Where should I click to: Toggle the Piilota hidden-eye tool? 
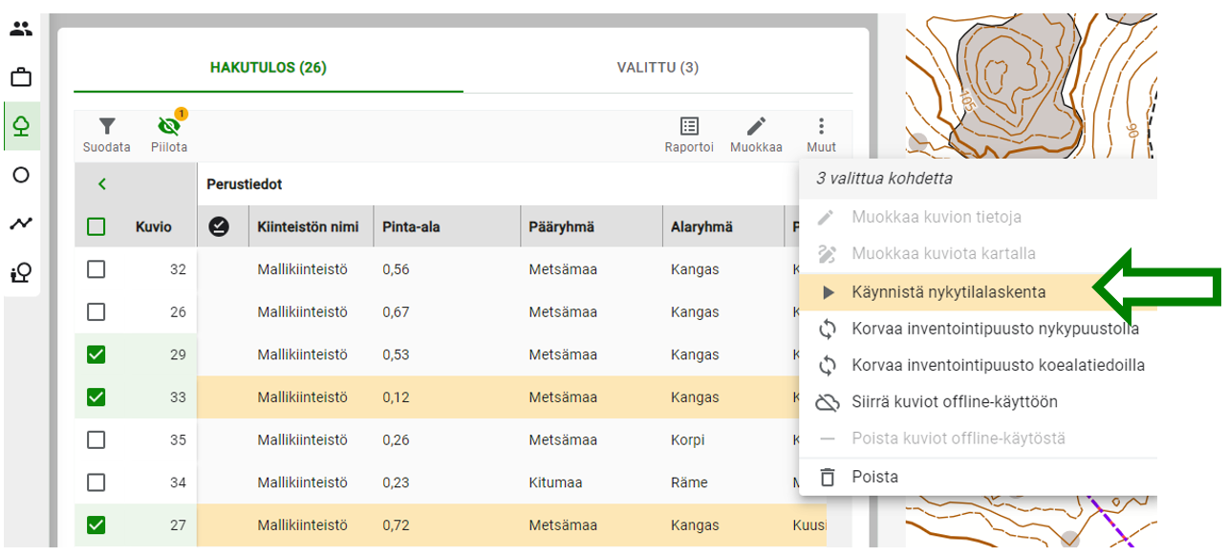(169, 136)
